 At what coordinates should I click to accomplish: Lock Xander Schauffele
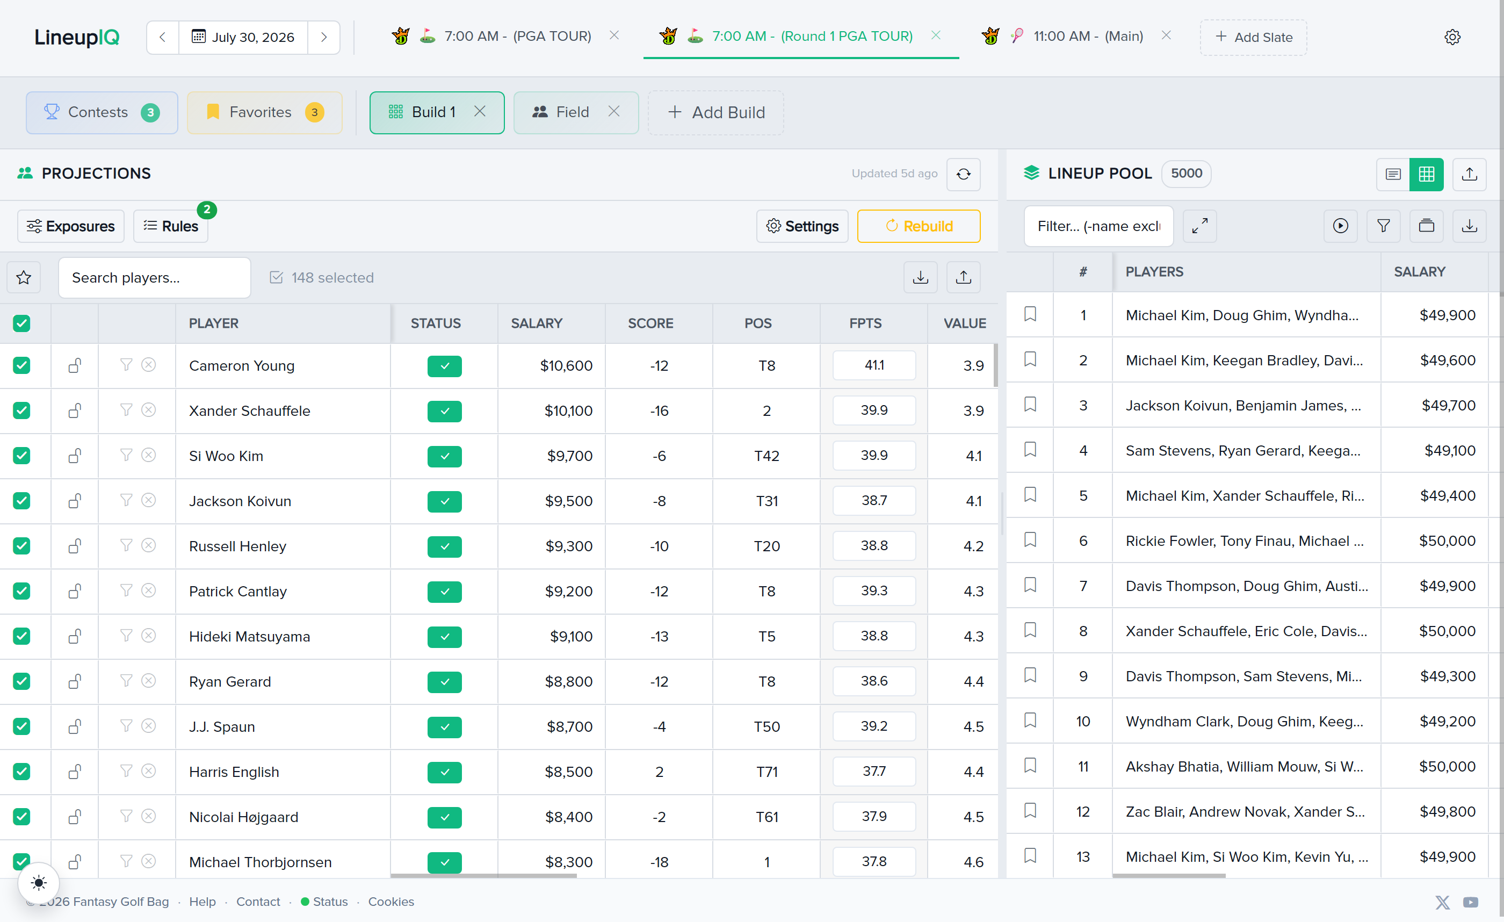pos(75,410)
